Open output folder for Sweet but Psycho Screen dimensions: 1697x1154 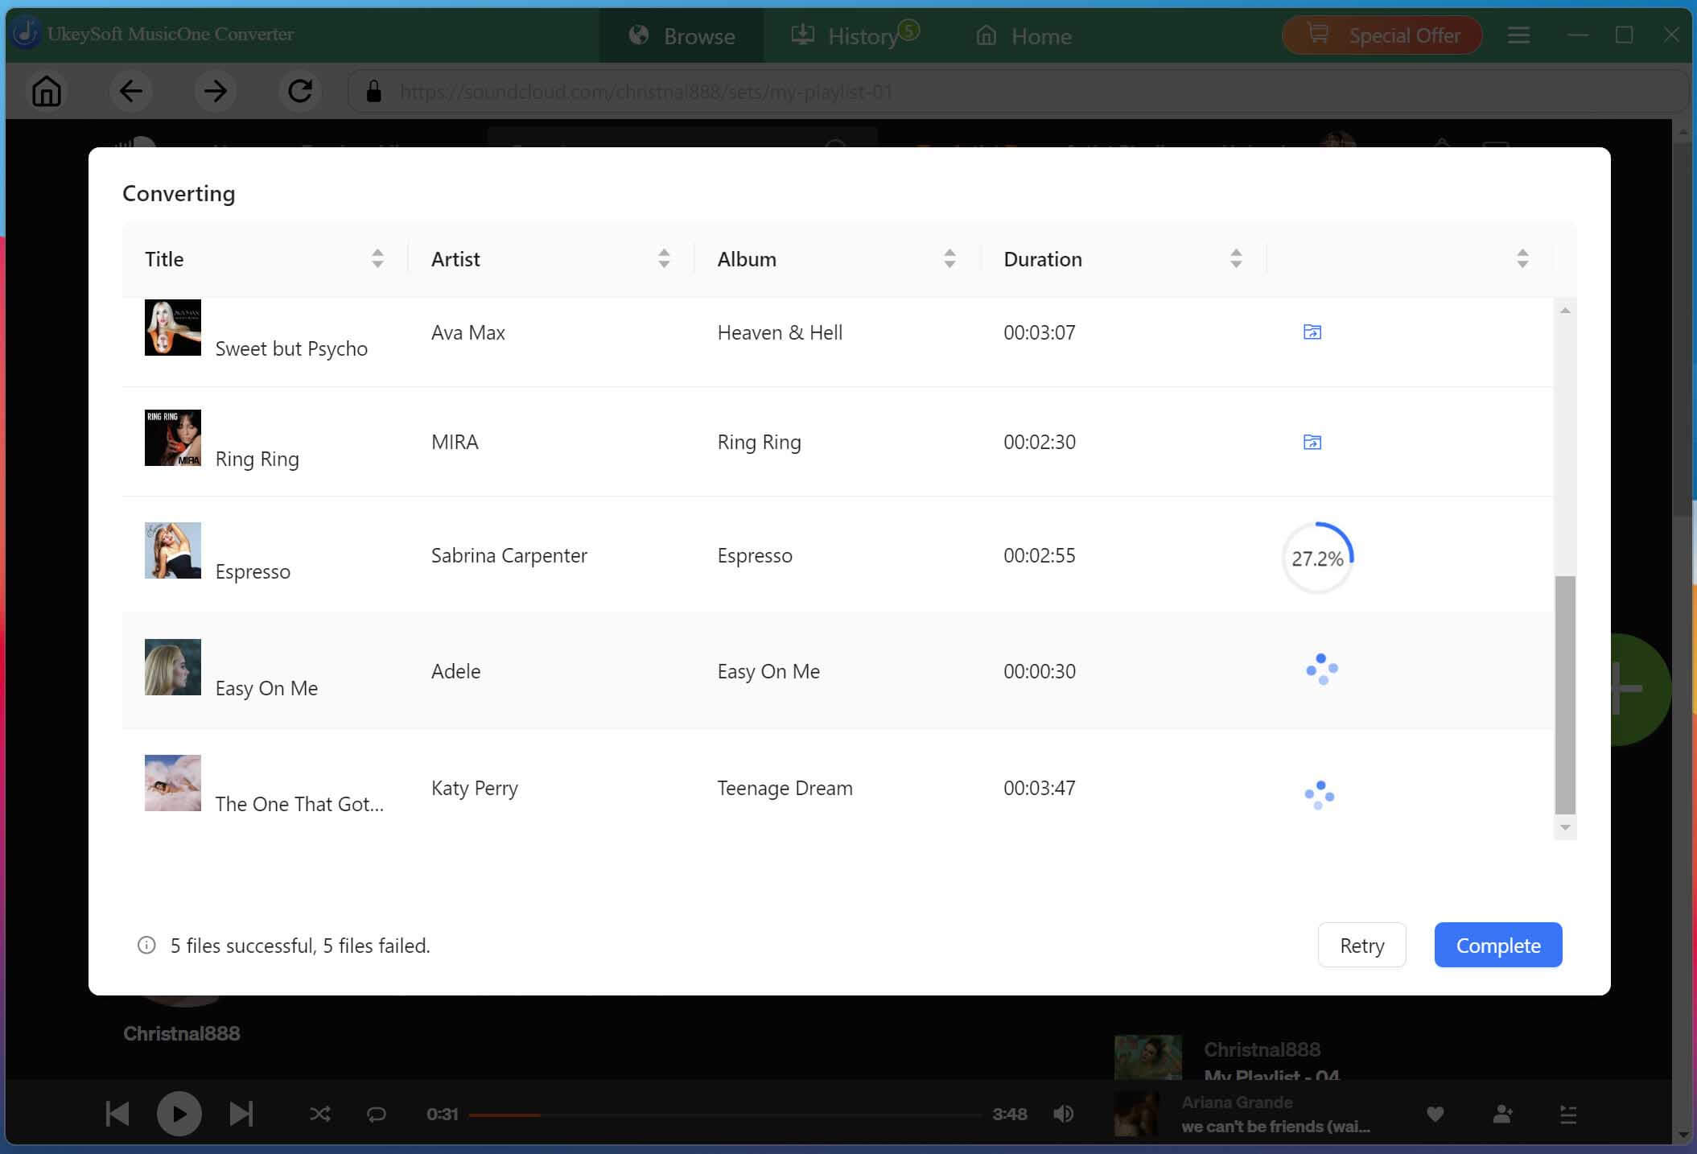[1312, 332]
